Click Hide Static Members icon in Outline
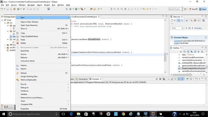Screen dimensions: 208x117 click(x=195, y=52)
